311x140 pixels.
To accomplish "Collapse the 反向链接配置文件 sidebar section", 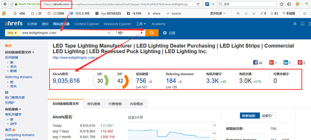I will (x=19, y=52).
